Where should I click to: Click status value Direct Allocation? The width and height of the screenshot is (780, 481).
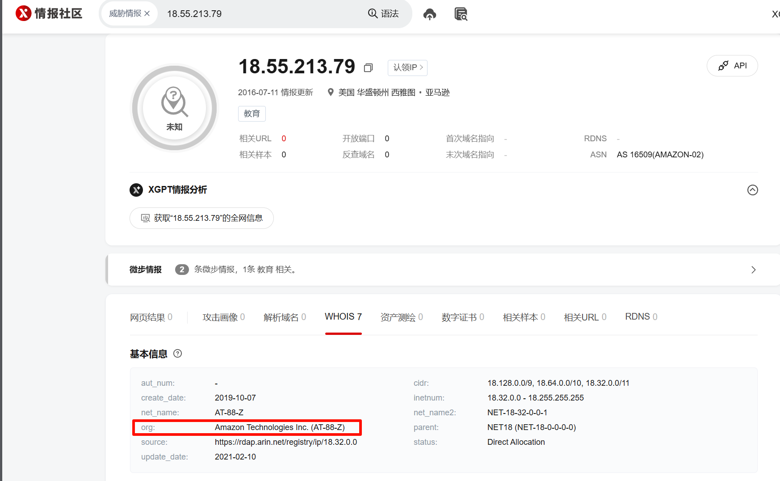(x=516, y=442)
